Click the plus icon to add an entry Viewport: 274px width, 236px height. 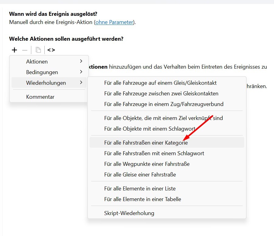tap(14, 50)
